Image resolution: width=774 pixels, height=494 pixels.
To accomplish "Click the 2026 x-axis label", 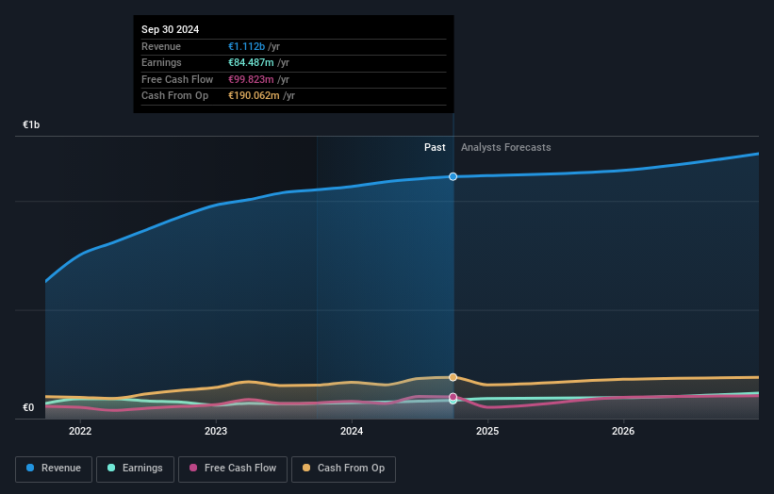I will [x=623, y=432].
